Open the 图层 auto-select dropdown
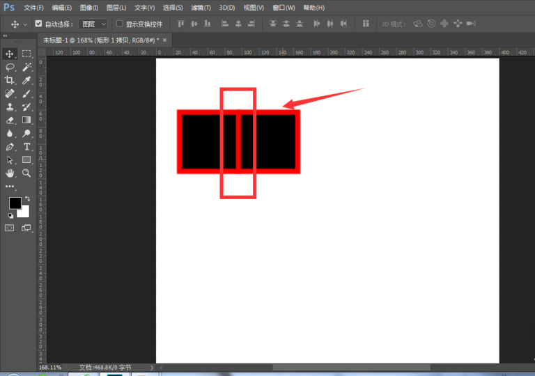Viewport: 535px width, 376px height. (94, 24)
